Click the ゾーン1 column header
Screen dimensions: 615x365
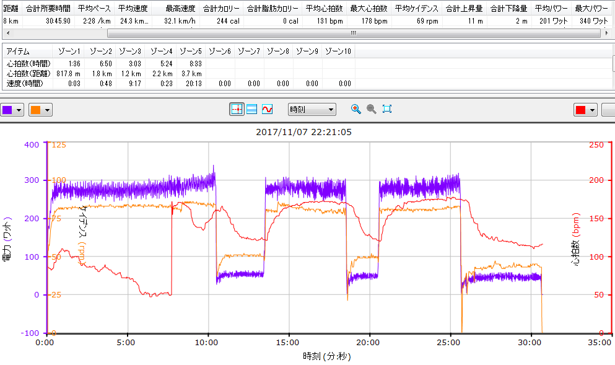pyautogui.click(x=69, y=51)
